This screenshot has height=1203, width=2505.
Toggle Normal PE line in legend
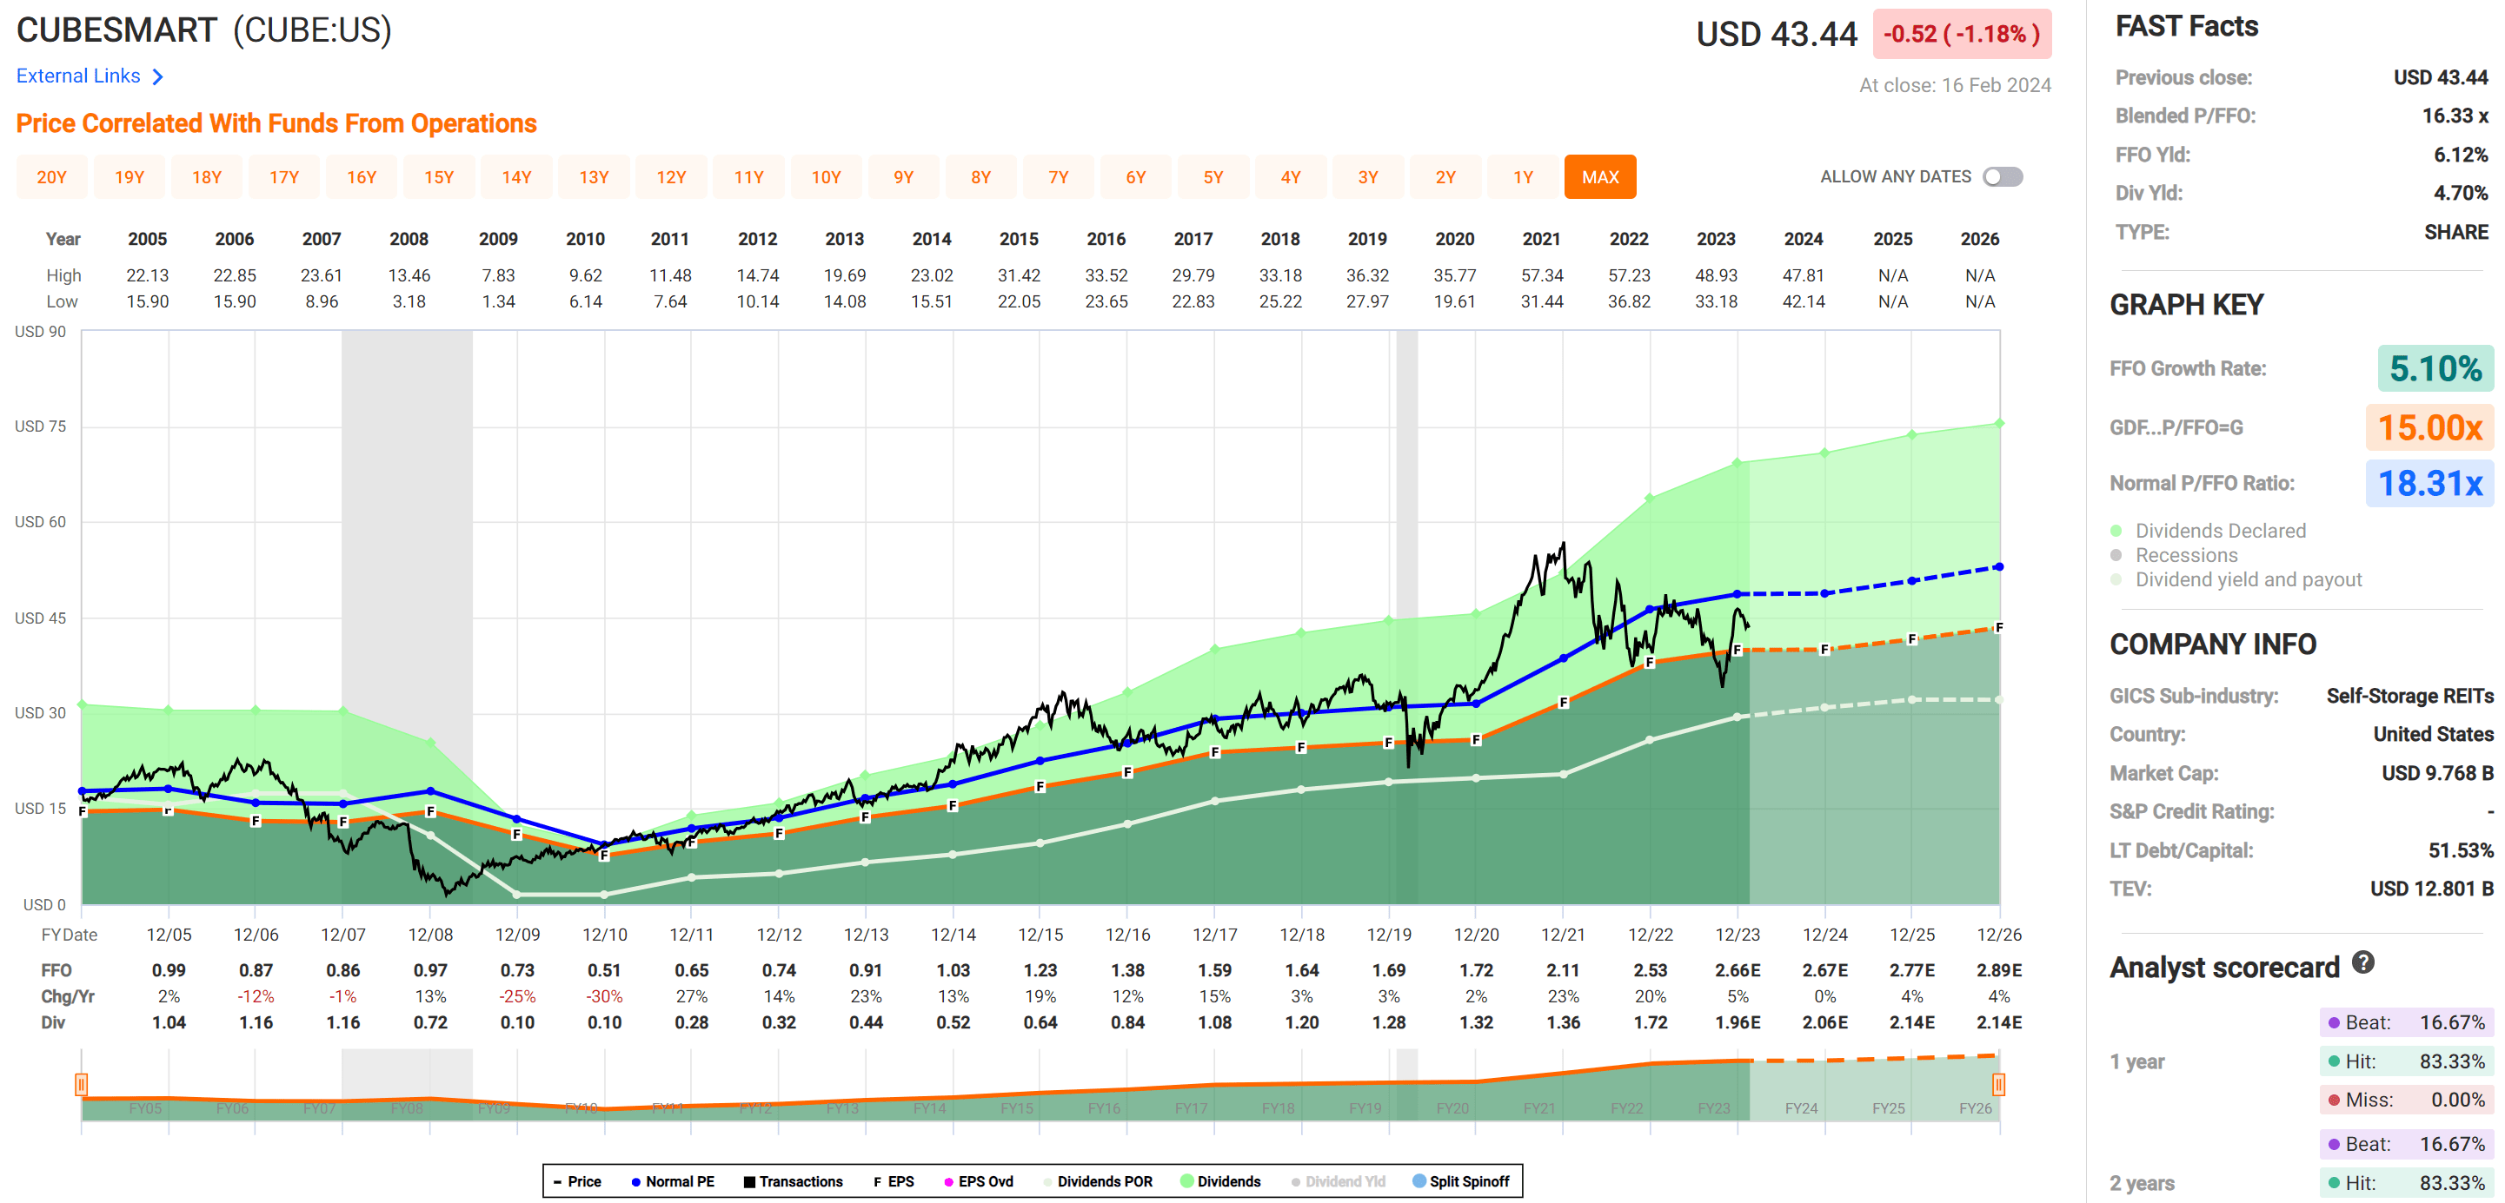tap(672, 1181)
